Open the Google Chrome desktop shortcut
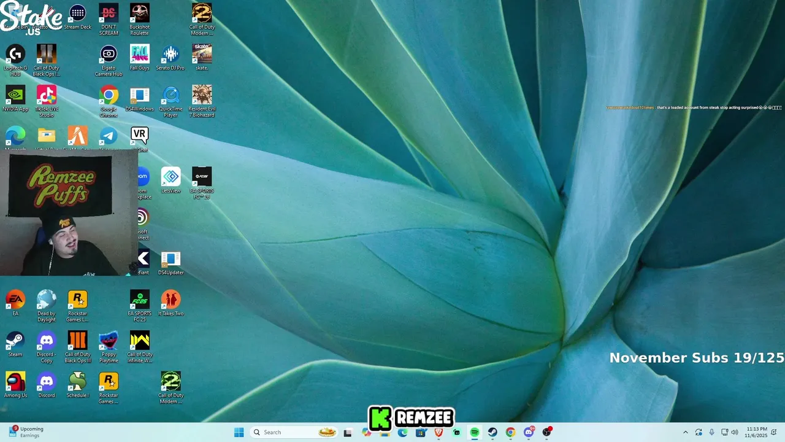Screen dimensions: 785x442 click(x=109, y=102)
